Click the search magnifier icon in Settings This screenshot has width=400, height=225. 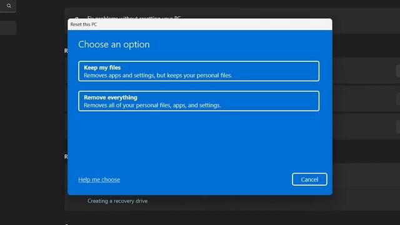tap(9, 6)
